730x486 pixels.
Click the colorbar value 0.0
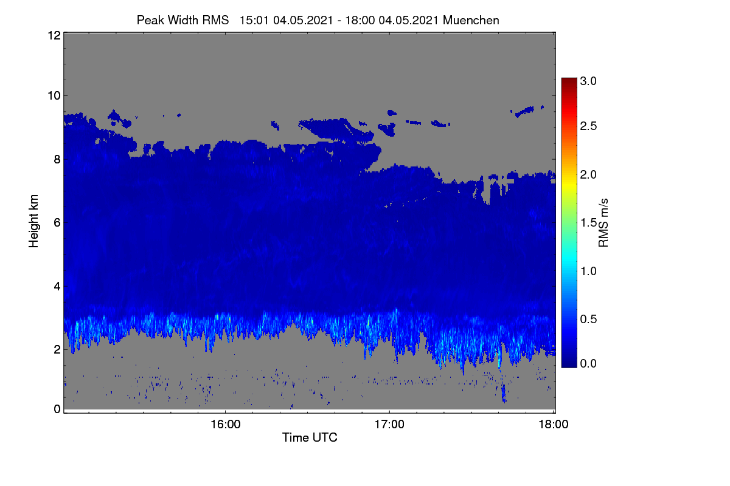(588, 363)
